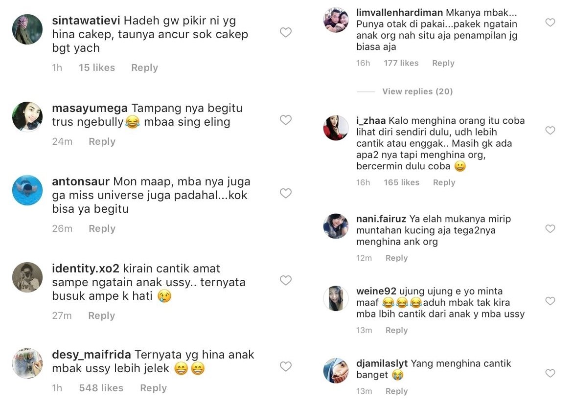Like weine92's comment with heart icon
This screenshot has width=573, height=404.
pos(550,301)
